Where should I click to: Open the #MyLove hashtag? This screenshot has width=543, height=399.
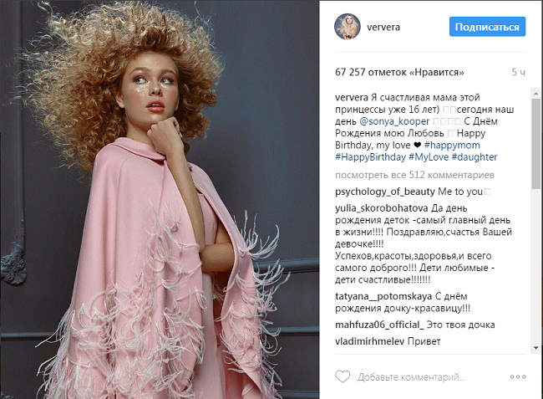[x=429, y=157]
